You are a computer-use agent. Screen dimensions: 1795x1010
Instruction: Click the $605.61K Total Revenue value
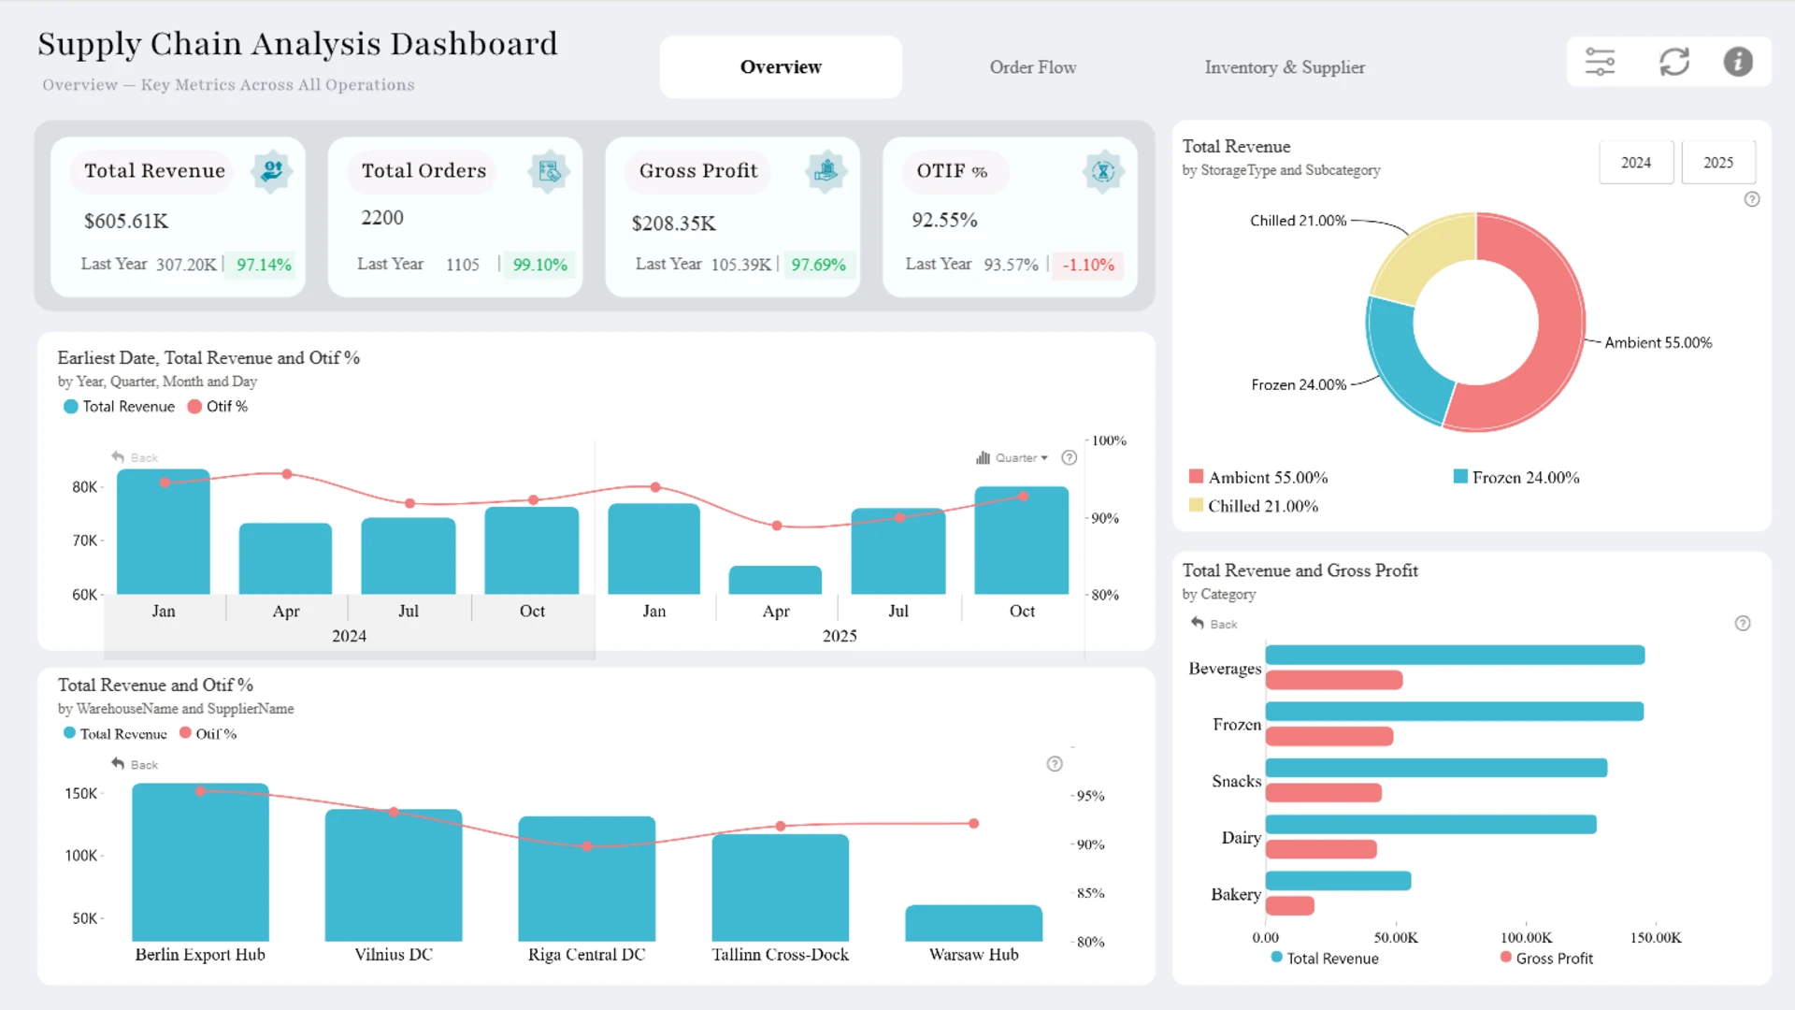point(126,222)
